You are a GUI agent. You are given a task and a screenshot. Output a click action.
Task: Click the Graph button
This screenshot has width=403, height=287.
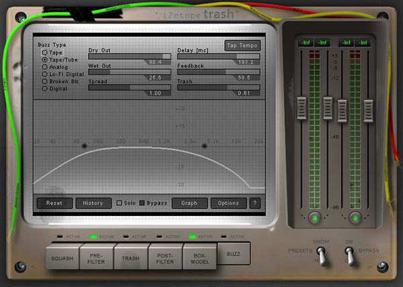189,203
